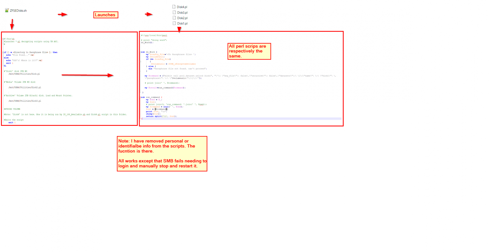Click the 'my @cmd = @_;' line
The width and height of the screenshot is (489, 252).
pyautogui.click(x=154, y=100)
